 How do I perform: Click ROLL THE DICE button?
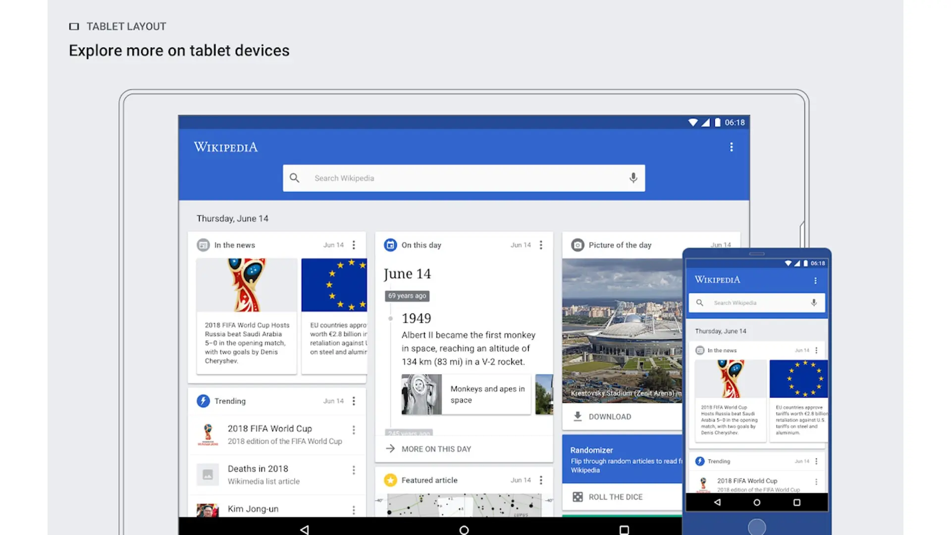pos(615,497)
